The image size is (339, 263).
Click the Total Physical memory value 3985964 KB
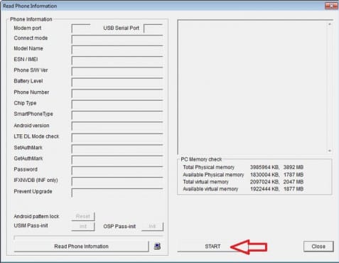(x=265, y=167)
